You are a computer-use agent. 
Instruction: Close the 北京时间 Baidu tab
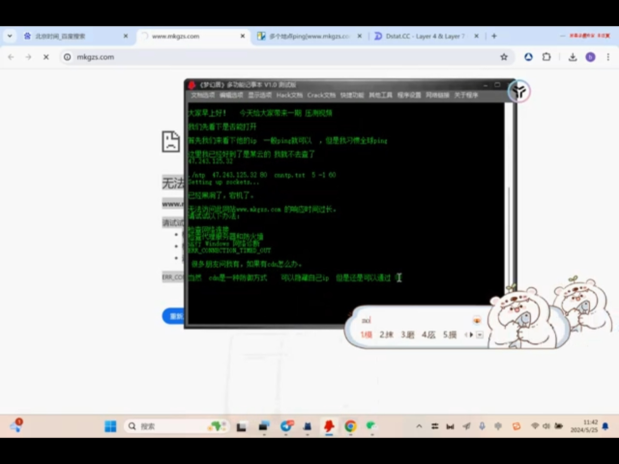126,36
